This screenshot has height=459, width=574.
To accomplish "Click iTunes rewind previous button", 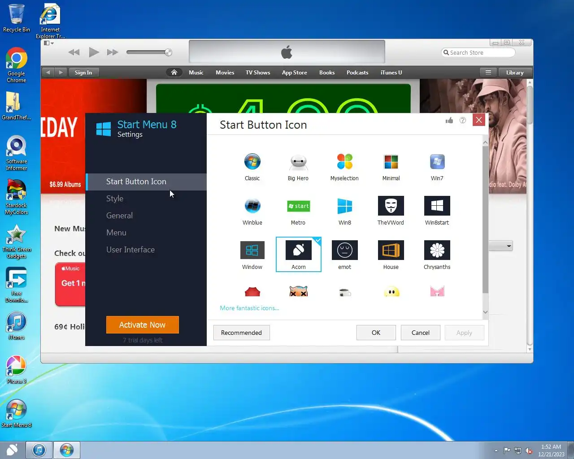I will pos(74,52).
